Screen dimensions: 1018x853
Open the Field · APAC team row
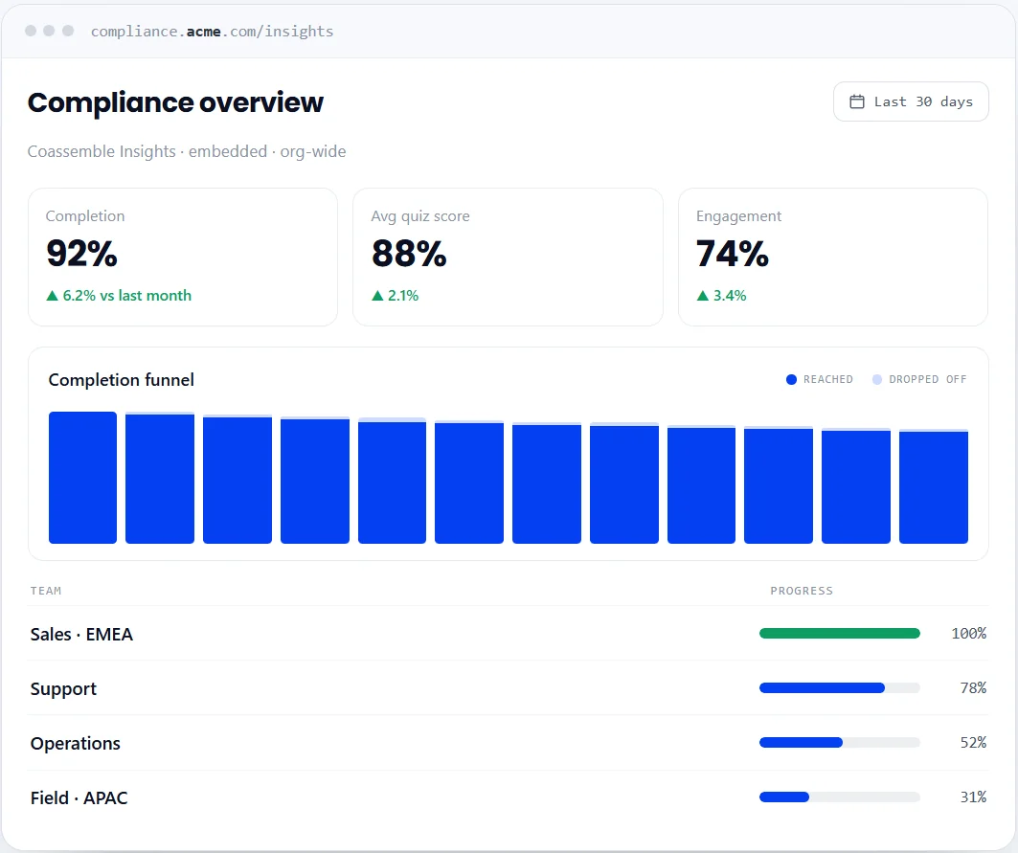pyautogui.click(x=508, y=797)
